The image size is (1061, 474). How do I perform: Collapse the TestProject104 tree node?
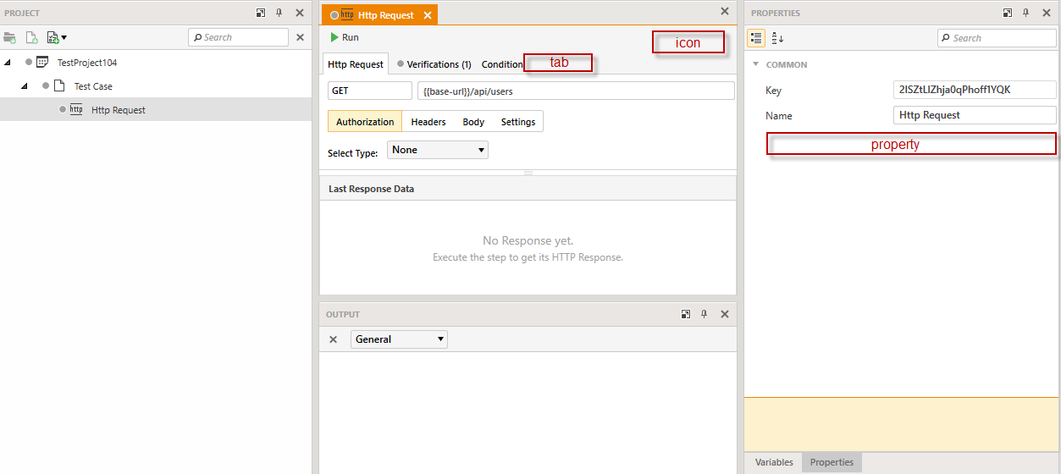click(x=8, y=63)
